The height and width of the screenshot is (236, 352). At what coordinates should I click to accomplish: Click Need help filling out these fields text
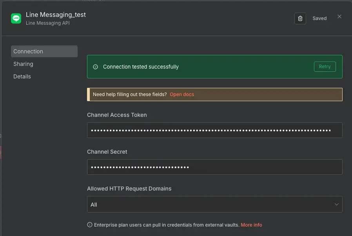click(130, 94)
